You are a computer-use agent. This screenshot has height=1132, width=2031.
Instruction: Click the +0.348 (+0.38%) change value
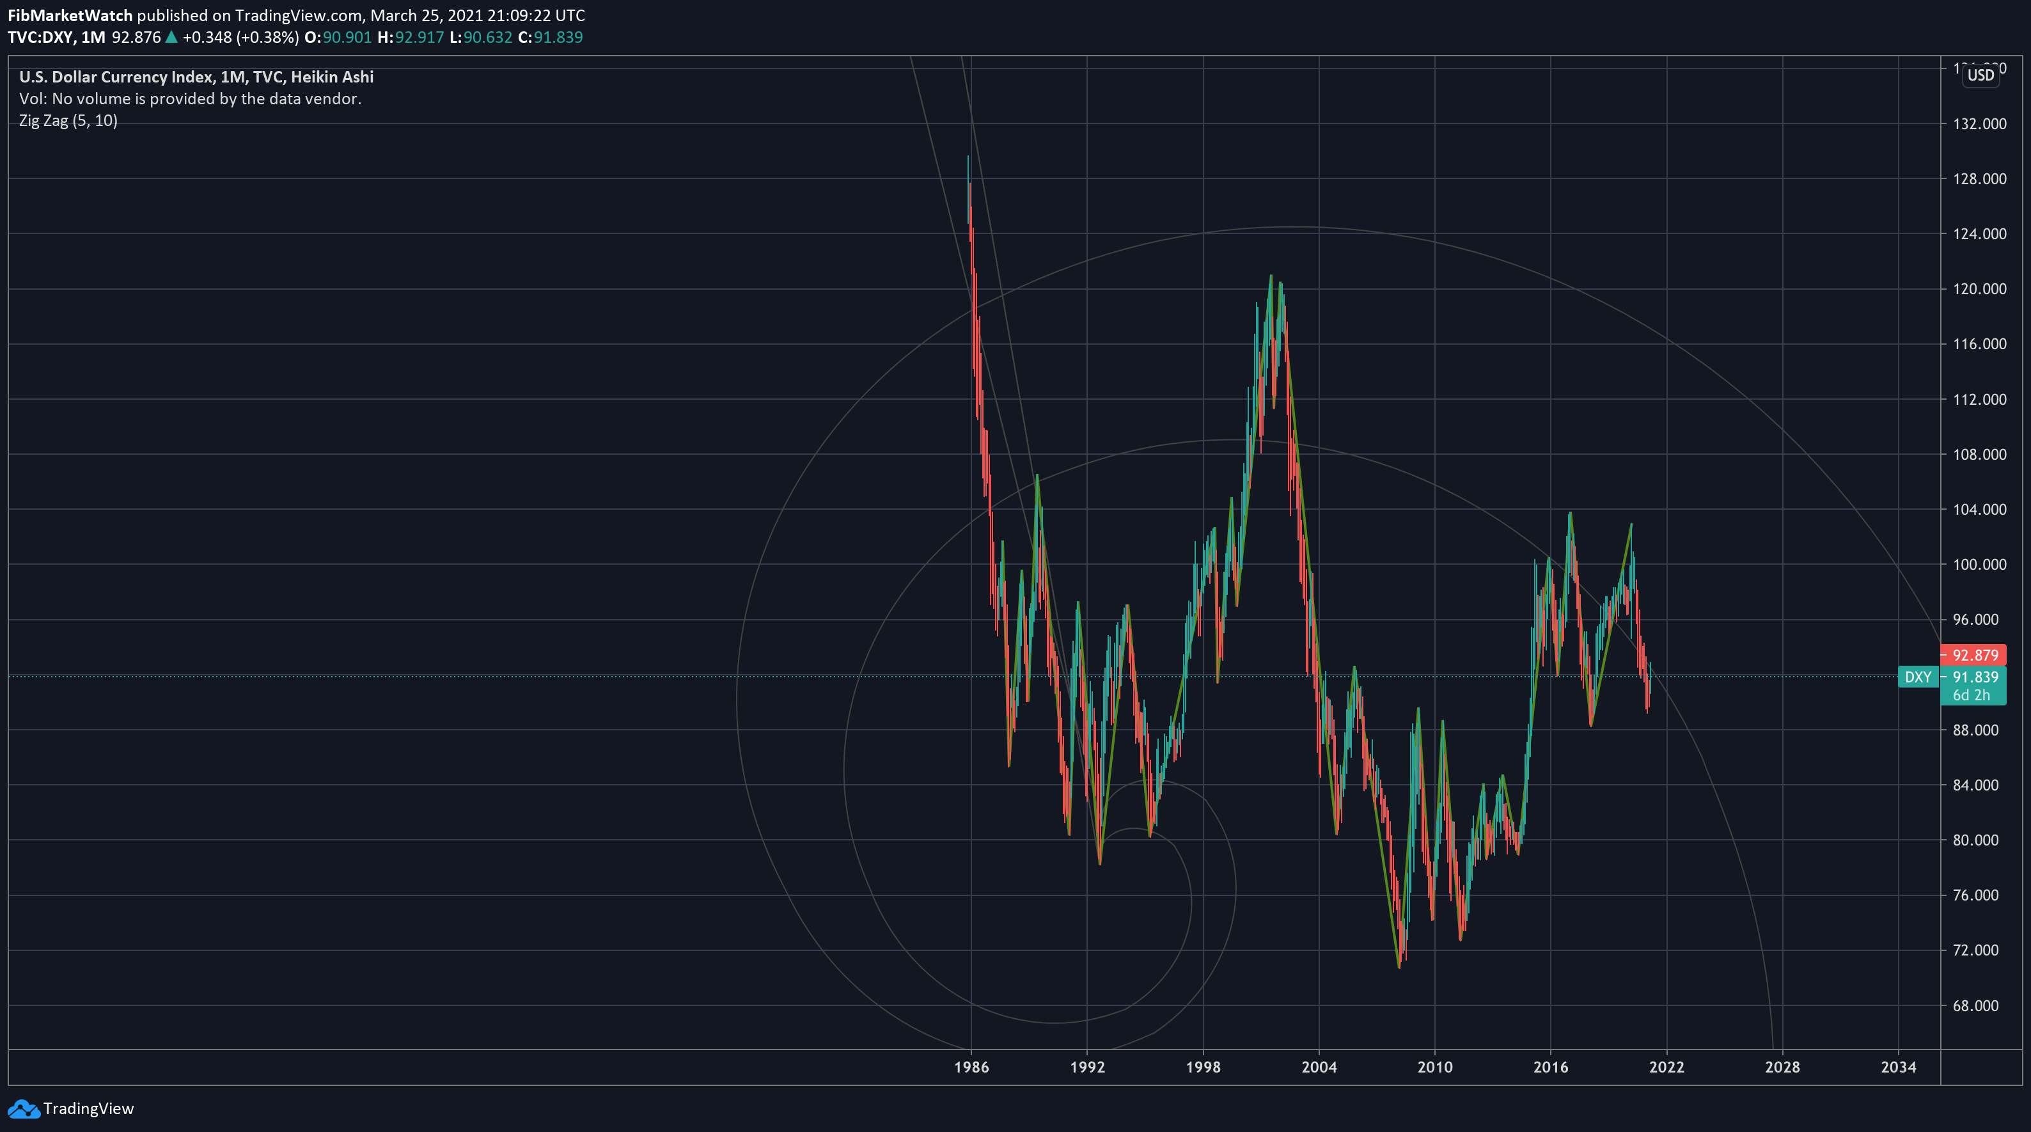(240, 37)
